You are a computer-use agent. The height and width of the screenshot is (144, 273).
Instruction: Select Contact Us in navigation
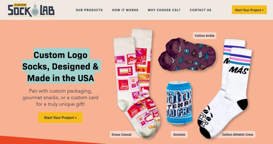(200, 10)
